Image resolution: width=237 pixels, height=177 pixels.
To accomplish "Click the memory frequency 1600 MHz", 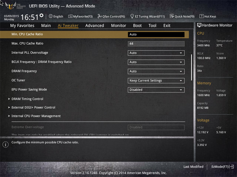I will (x=203, y=95).
